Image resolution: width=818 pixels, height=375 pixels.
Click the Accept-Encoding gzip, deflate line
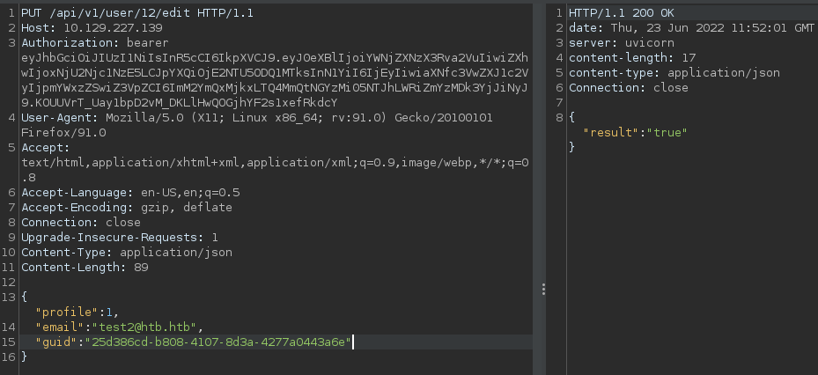coord(127,207)
